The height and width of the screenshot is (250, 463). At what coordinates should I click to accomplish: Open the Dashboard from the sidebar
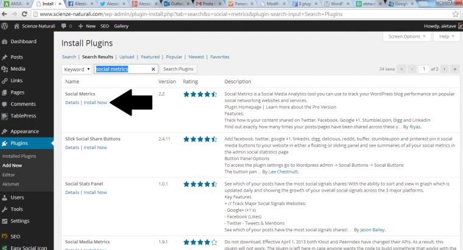point(23,41)
